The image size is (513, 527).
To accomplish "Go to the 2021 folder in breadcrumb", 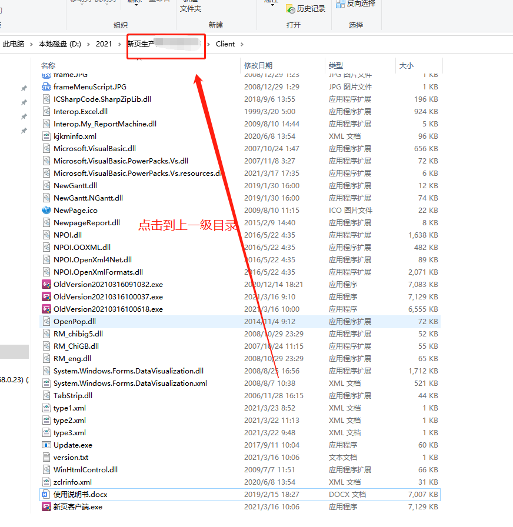I will (104, 44).
